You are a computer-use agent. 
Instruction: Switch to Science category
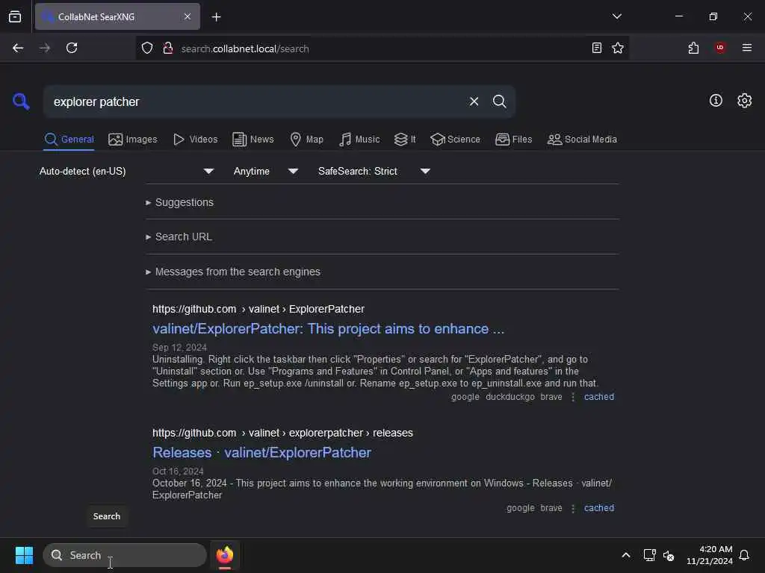pyautogui.click(x=455, y=140)
